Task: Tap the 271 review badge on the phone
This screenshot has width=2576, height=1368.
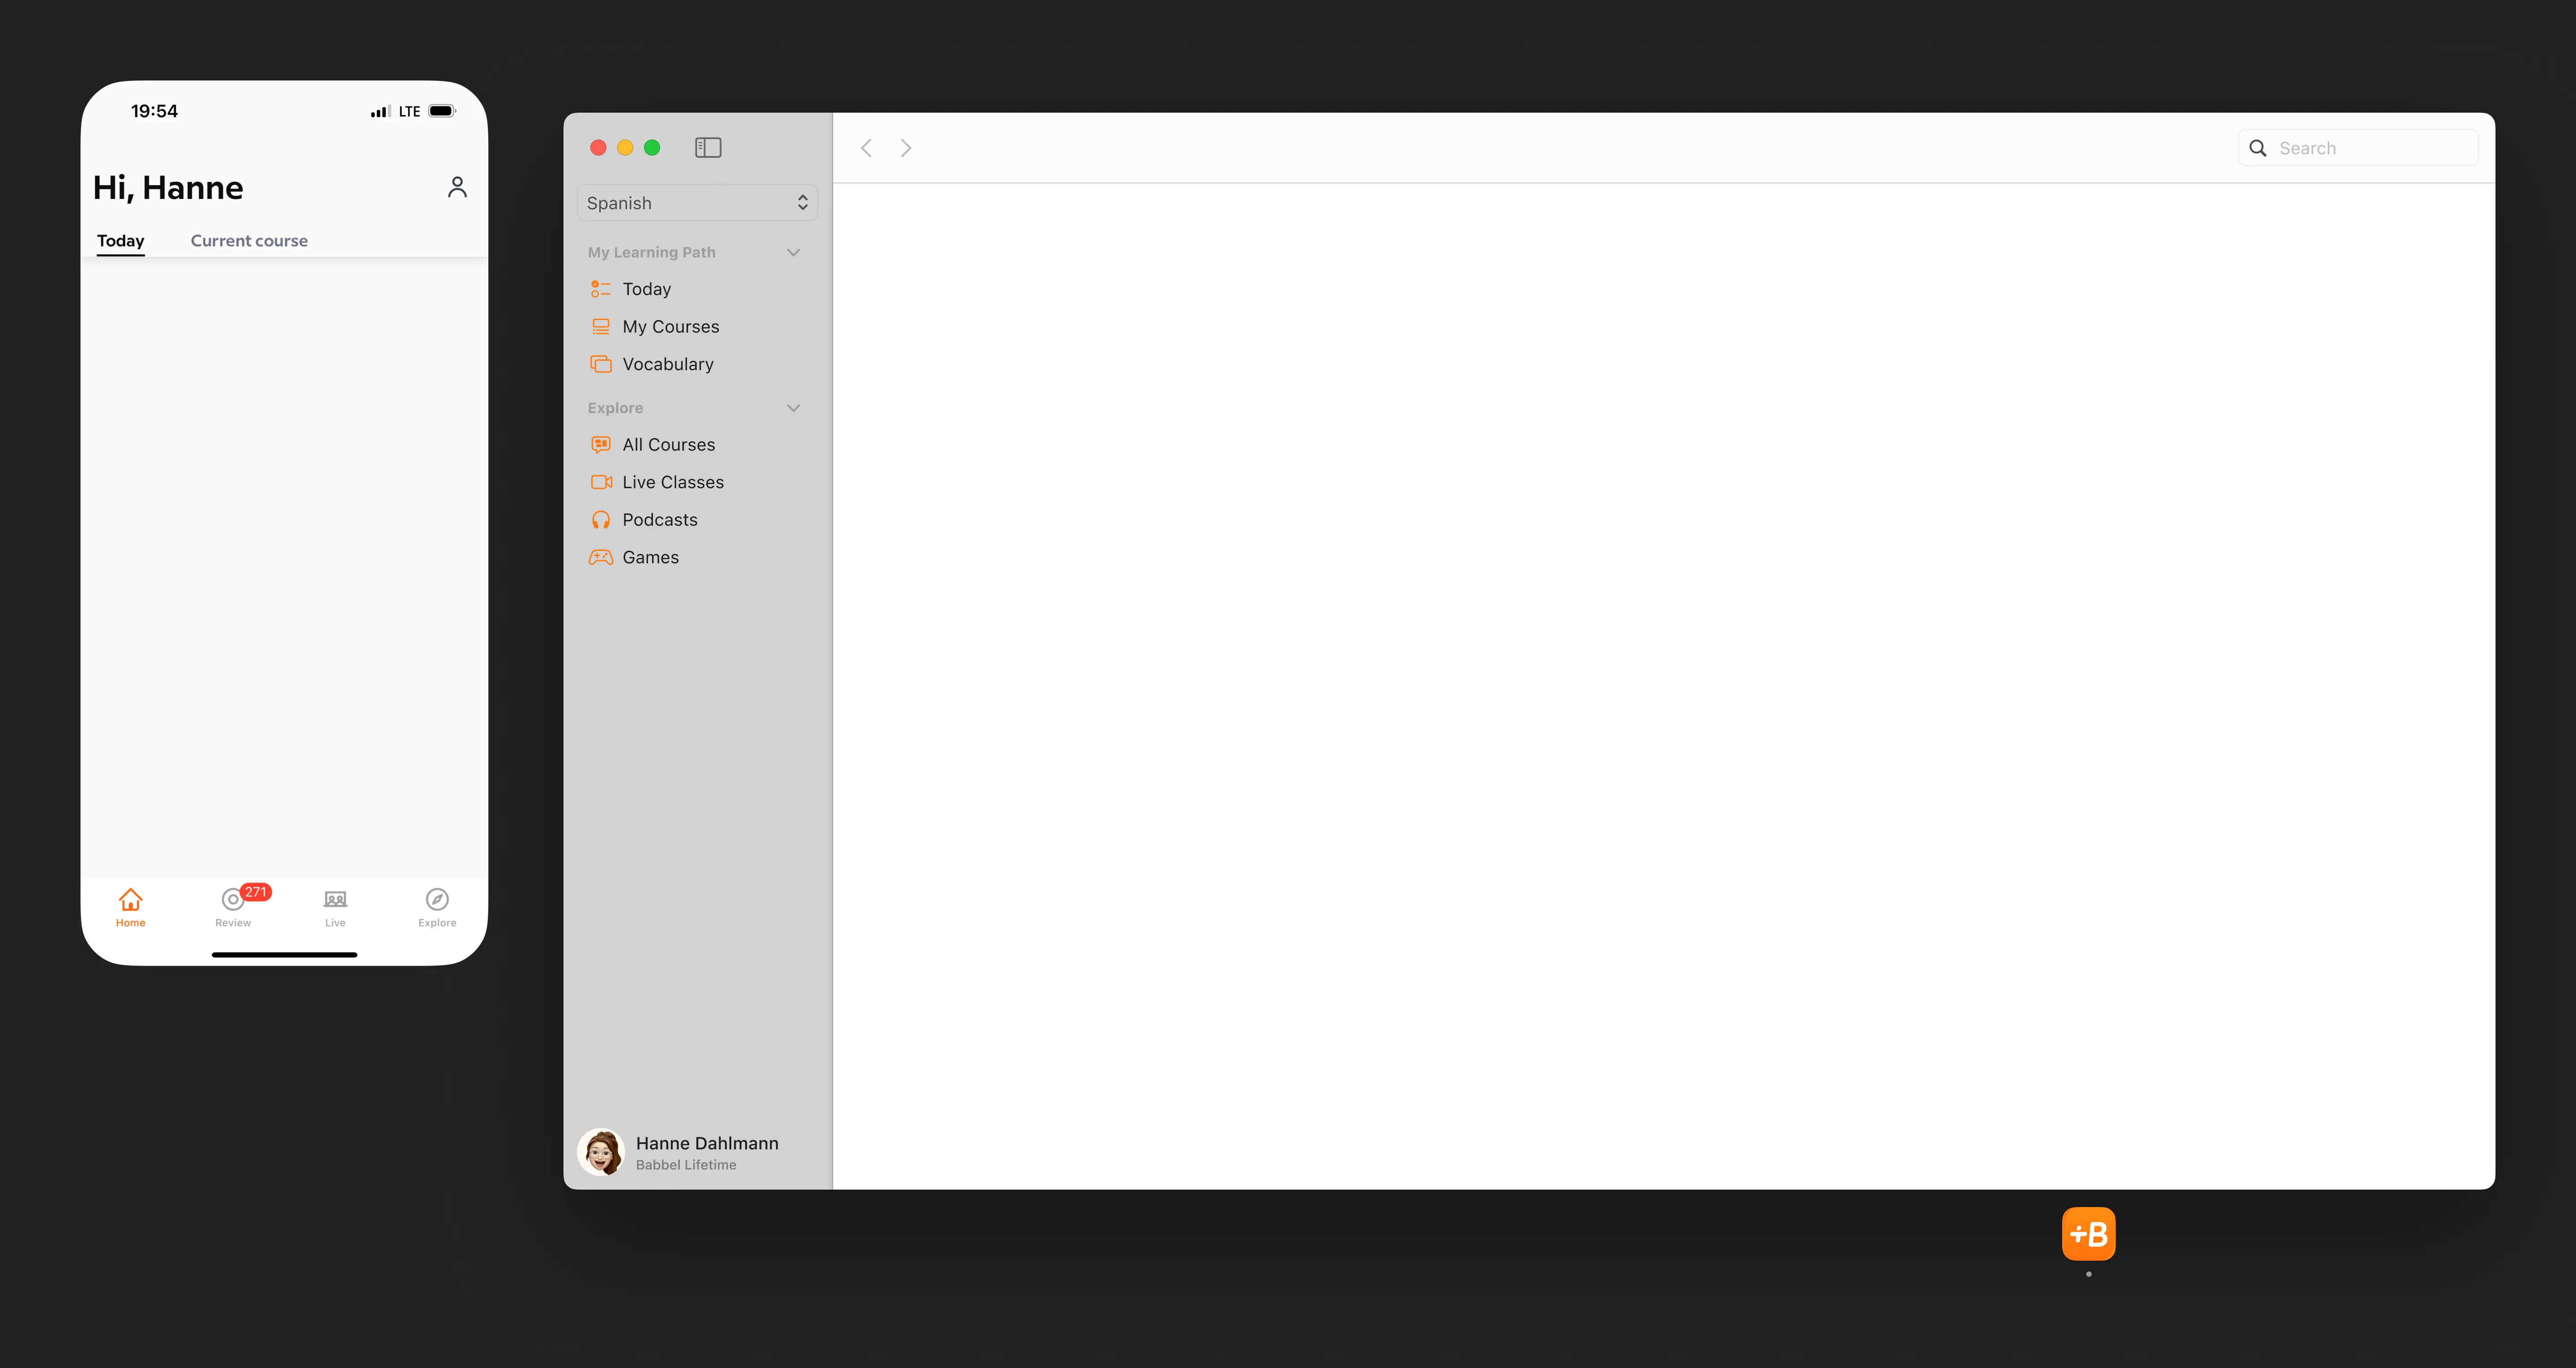Action: pos(256,892)
